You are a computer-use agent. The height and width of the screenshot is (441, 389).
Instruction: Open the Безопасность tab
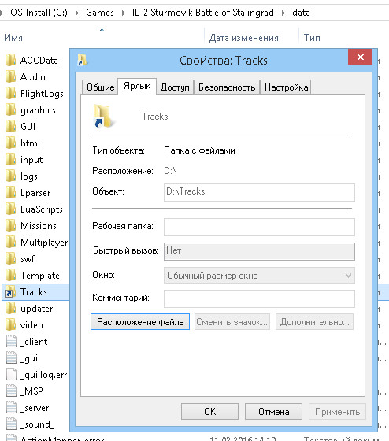coord(227,87)
